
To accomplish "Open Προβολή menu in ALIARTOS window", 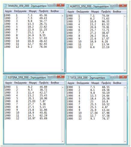I will pyautogui.click(x=106, y=12).
